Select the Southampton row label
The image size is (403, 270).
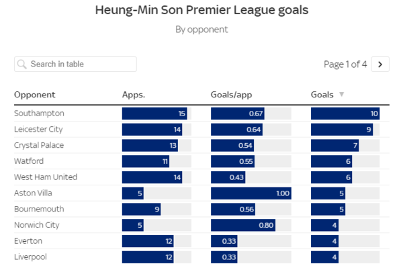click(39, 114)
